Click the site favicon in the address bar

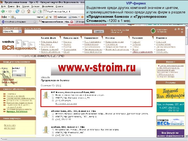coord(45,11)
